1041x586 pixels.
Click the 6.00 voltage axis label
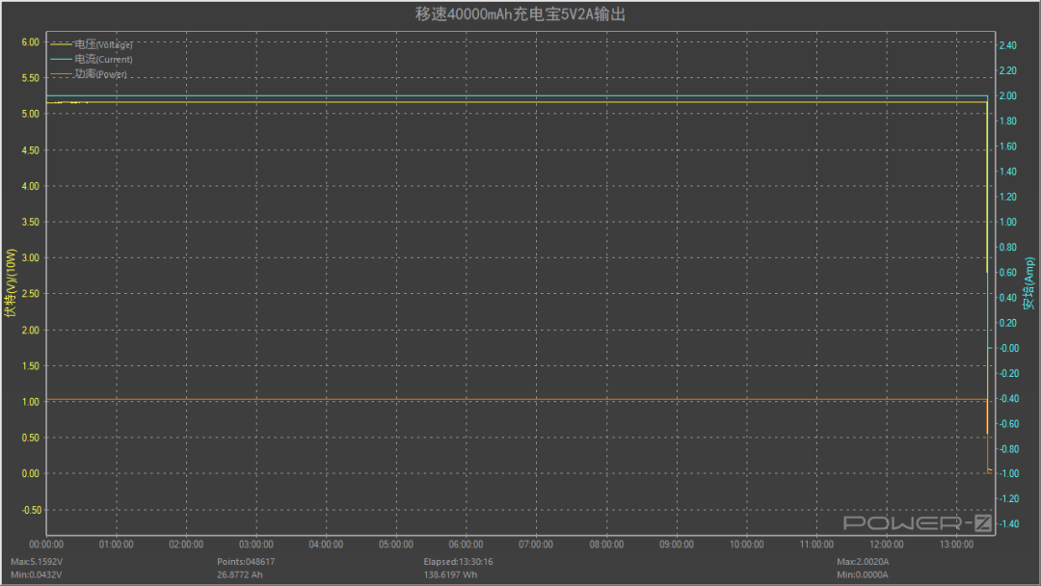click(31, 41)
